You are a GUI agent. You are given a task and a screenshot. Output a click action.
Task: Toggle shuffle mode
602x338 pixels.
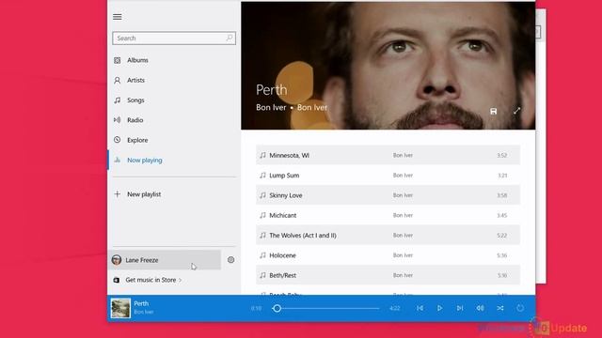[499, 308]
